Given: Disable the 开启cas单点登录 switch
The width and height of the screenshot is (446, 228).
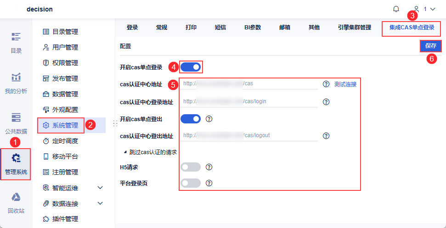Looking at the screenshot, I should tap(191, 67).
